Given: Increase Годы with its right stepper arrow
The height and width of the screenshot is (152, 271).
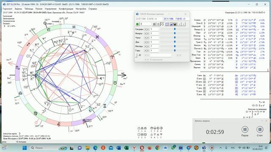Looking at the screenshot, I should 148,51.
